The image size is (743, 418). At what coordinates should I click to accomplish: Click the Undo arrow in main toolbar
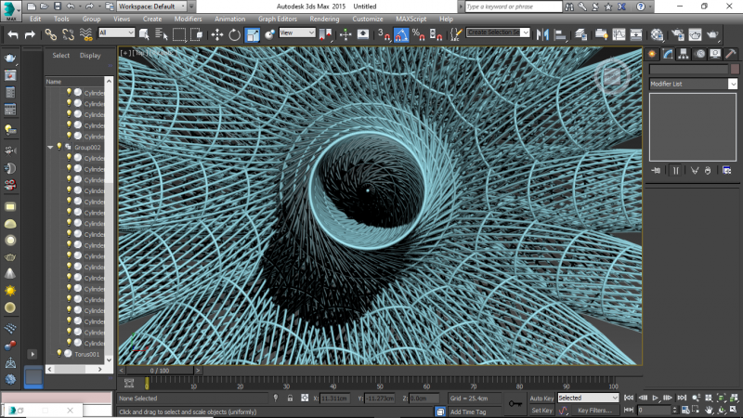tap(13, 34)
